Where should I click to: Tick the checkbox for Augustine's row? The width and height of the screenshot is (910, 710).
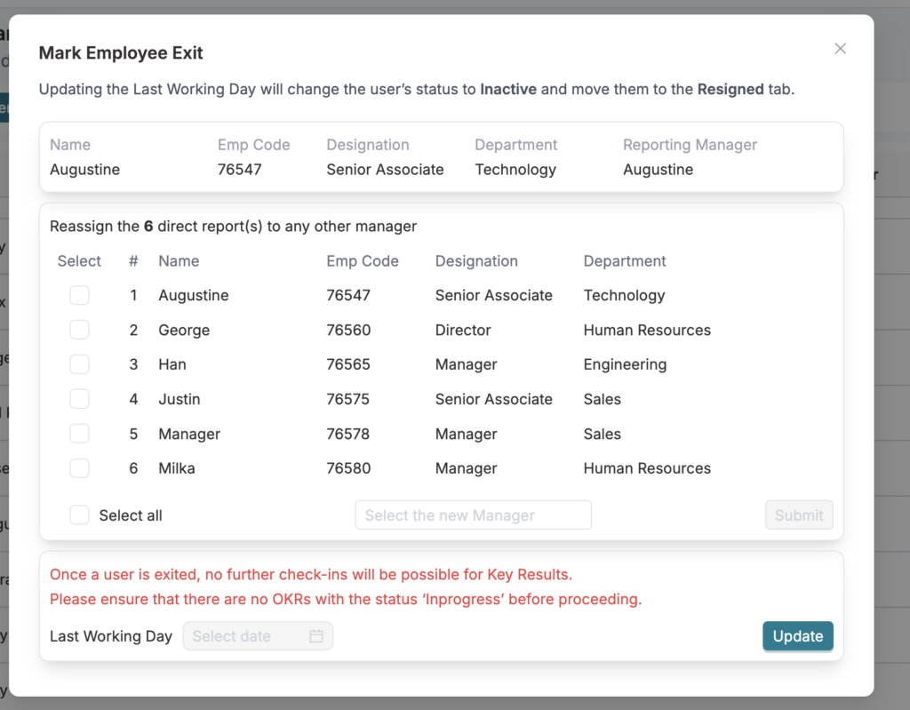(x=80, y=295)
